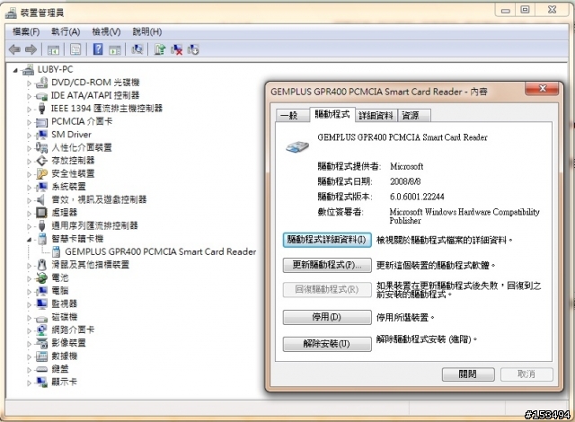Click the Back arrow toolbar icon
The width and height of the screenshot is (575, 422).
coord(14,49)
